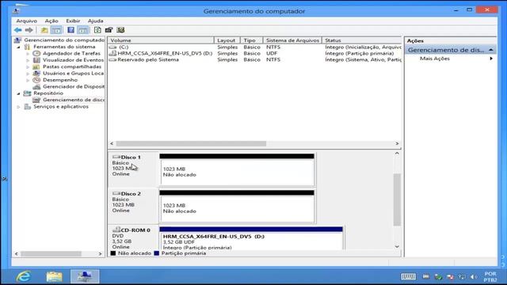Expand the Pastas compartilhadas node
The height and width of the screenshot is (285, 507).
28,66
